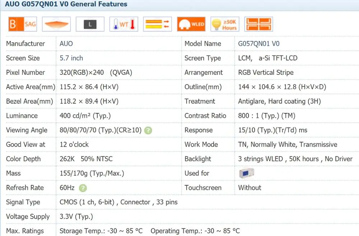Select the AUO G057QN01 V0 General Features heading
The image size is (359, 236).
[x=66, y=4]
